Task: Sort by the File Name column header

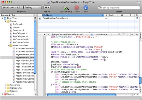Action: click(x=73, y=15)
